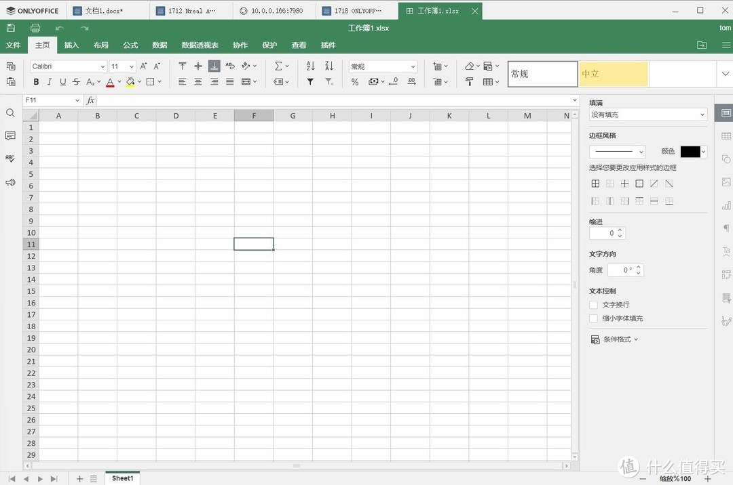Print the spreadsheet via printer icon
The image size is (733, 485).
pyautogui.click(x=35, y=28)
